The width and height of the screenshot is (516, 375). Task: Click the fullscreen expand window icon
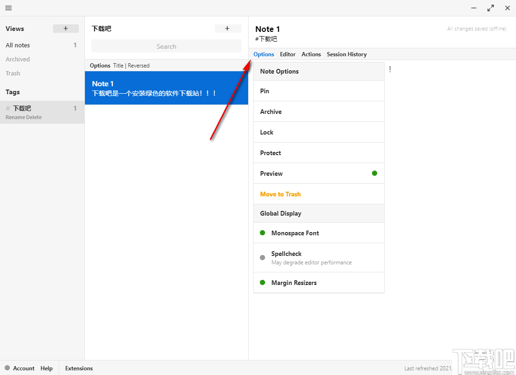[491, 8]
